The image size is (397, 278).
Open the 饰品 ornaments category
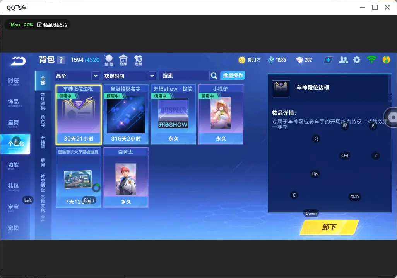click(13, 102)
